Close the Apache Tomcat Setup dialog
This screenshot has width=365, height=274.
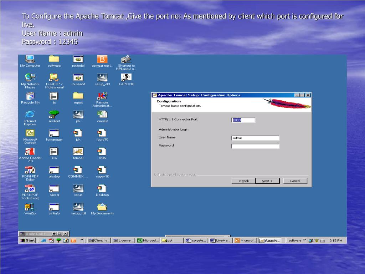point(308,95)
